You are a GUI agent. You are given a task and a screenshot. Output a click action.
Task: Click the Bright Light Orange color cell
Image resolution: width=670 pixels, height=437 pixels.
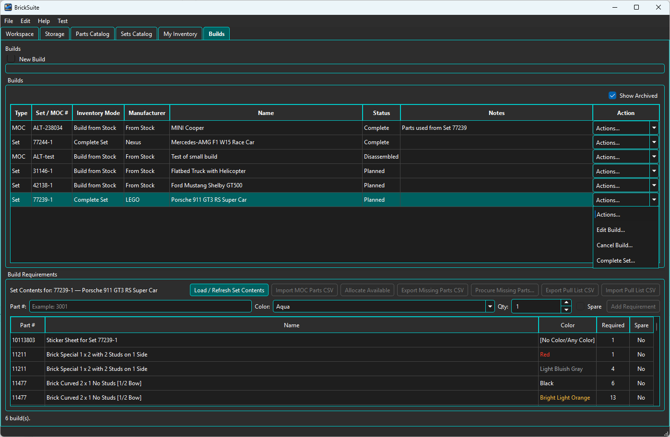tap(567, 398)
